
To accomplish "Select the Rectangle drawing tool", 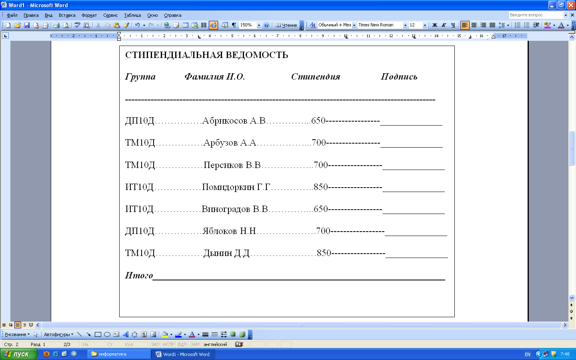I will pyautogui.click(x=98, y=334).
